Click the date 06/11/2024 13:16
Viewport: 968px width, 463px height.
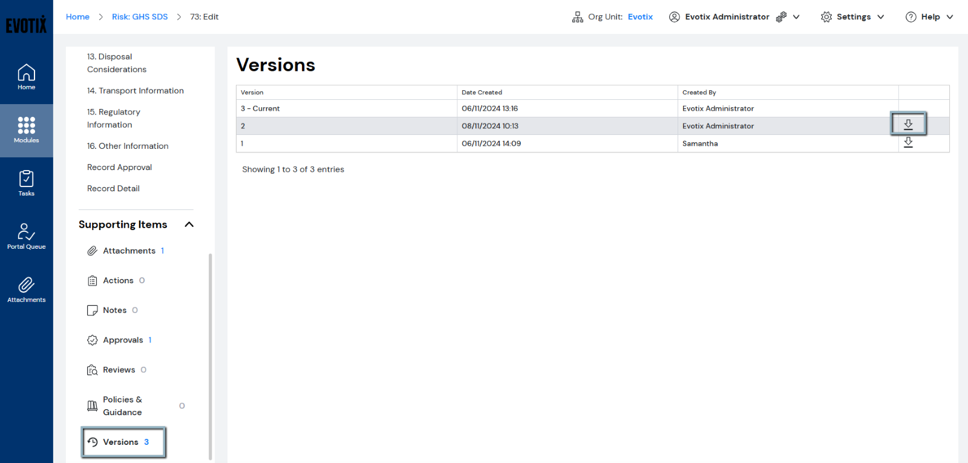point(489,108)
